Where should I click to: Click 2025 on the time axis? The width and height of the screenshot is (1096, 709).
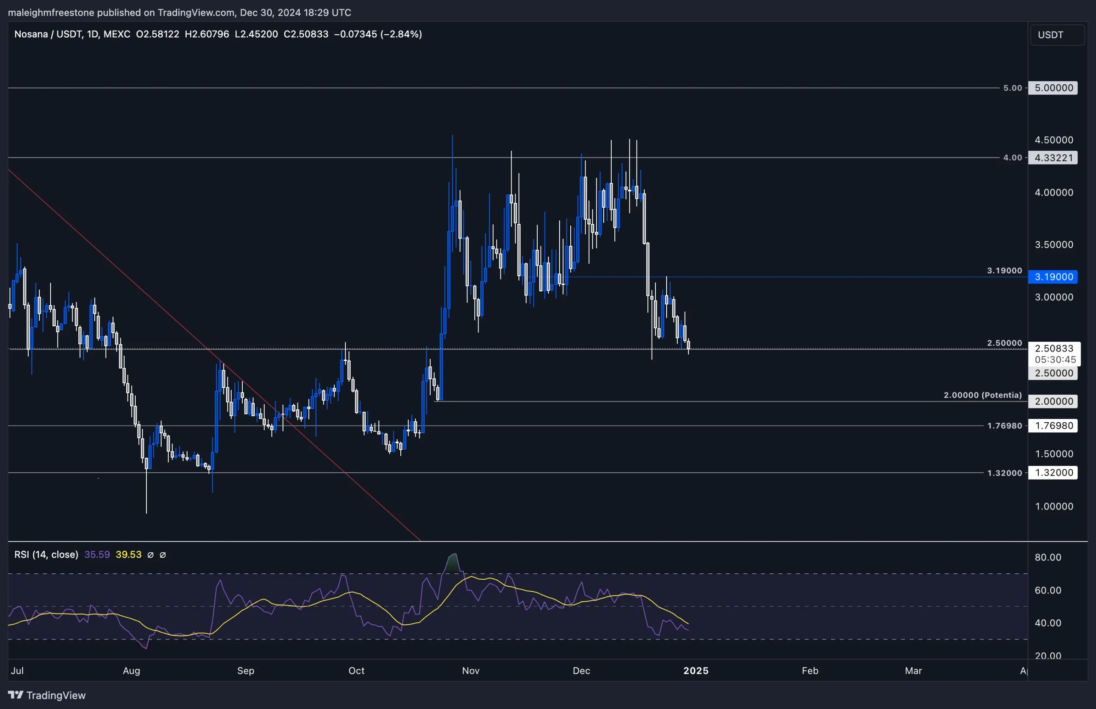pos(697,671)
